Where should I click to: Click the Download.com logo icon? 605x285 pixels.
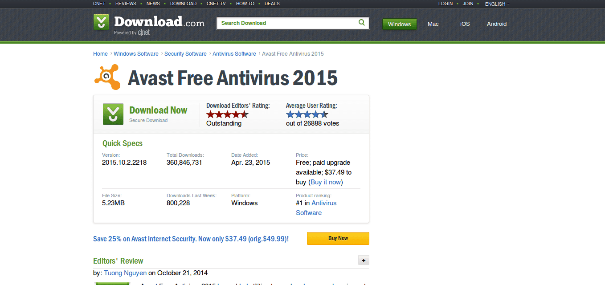(101, 22)
